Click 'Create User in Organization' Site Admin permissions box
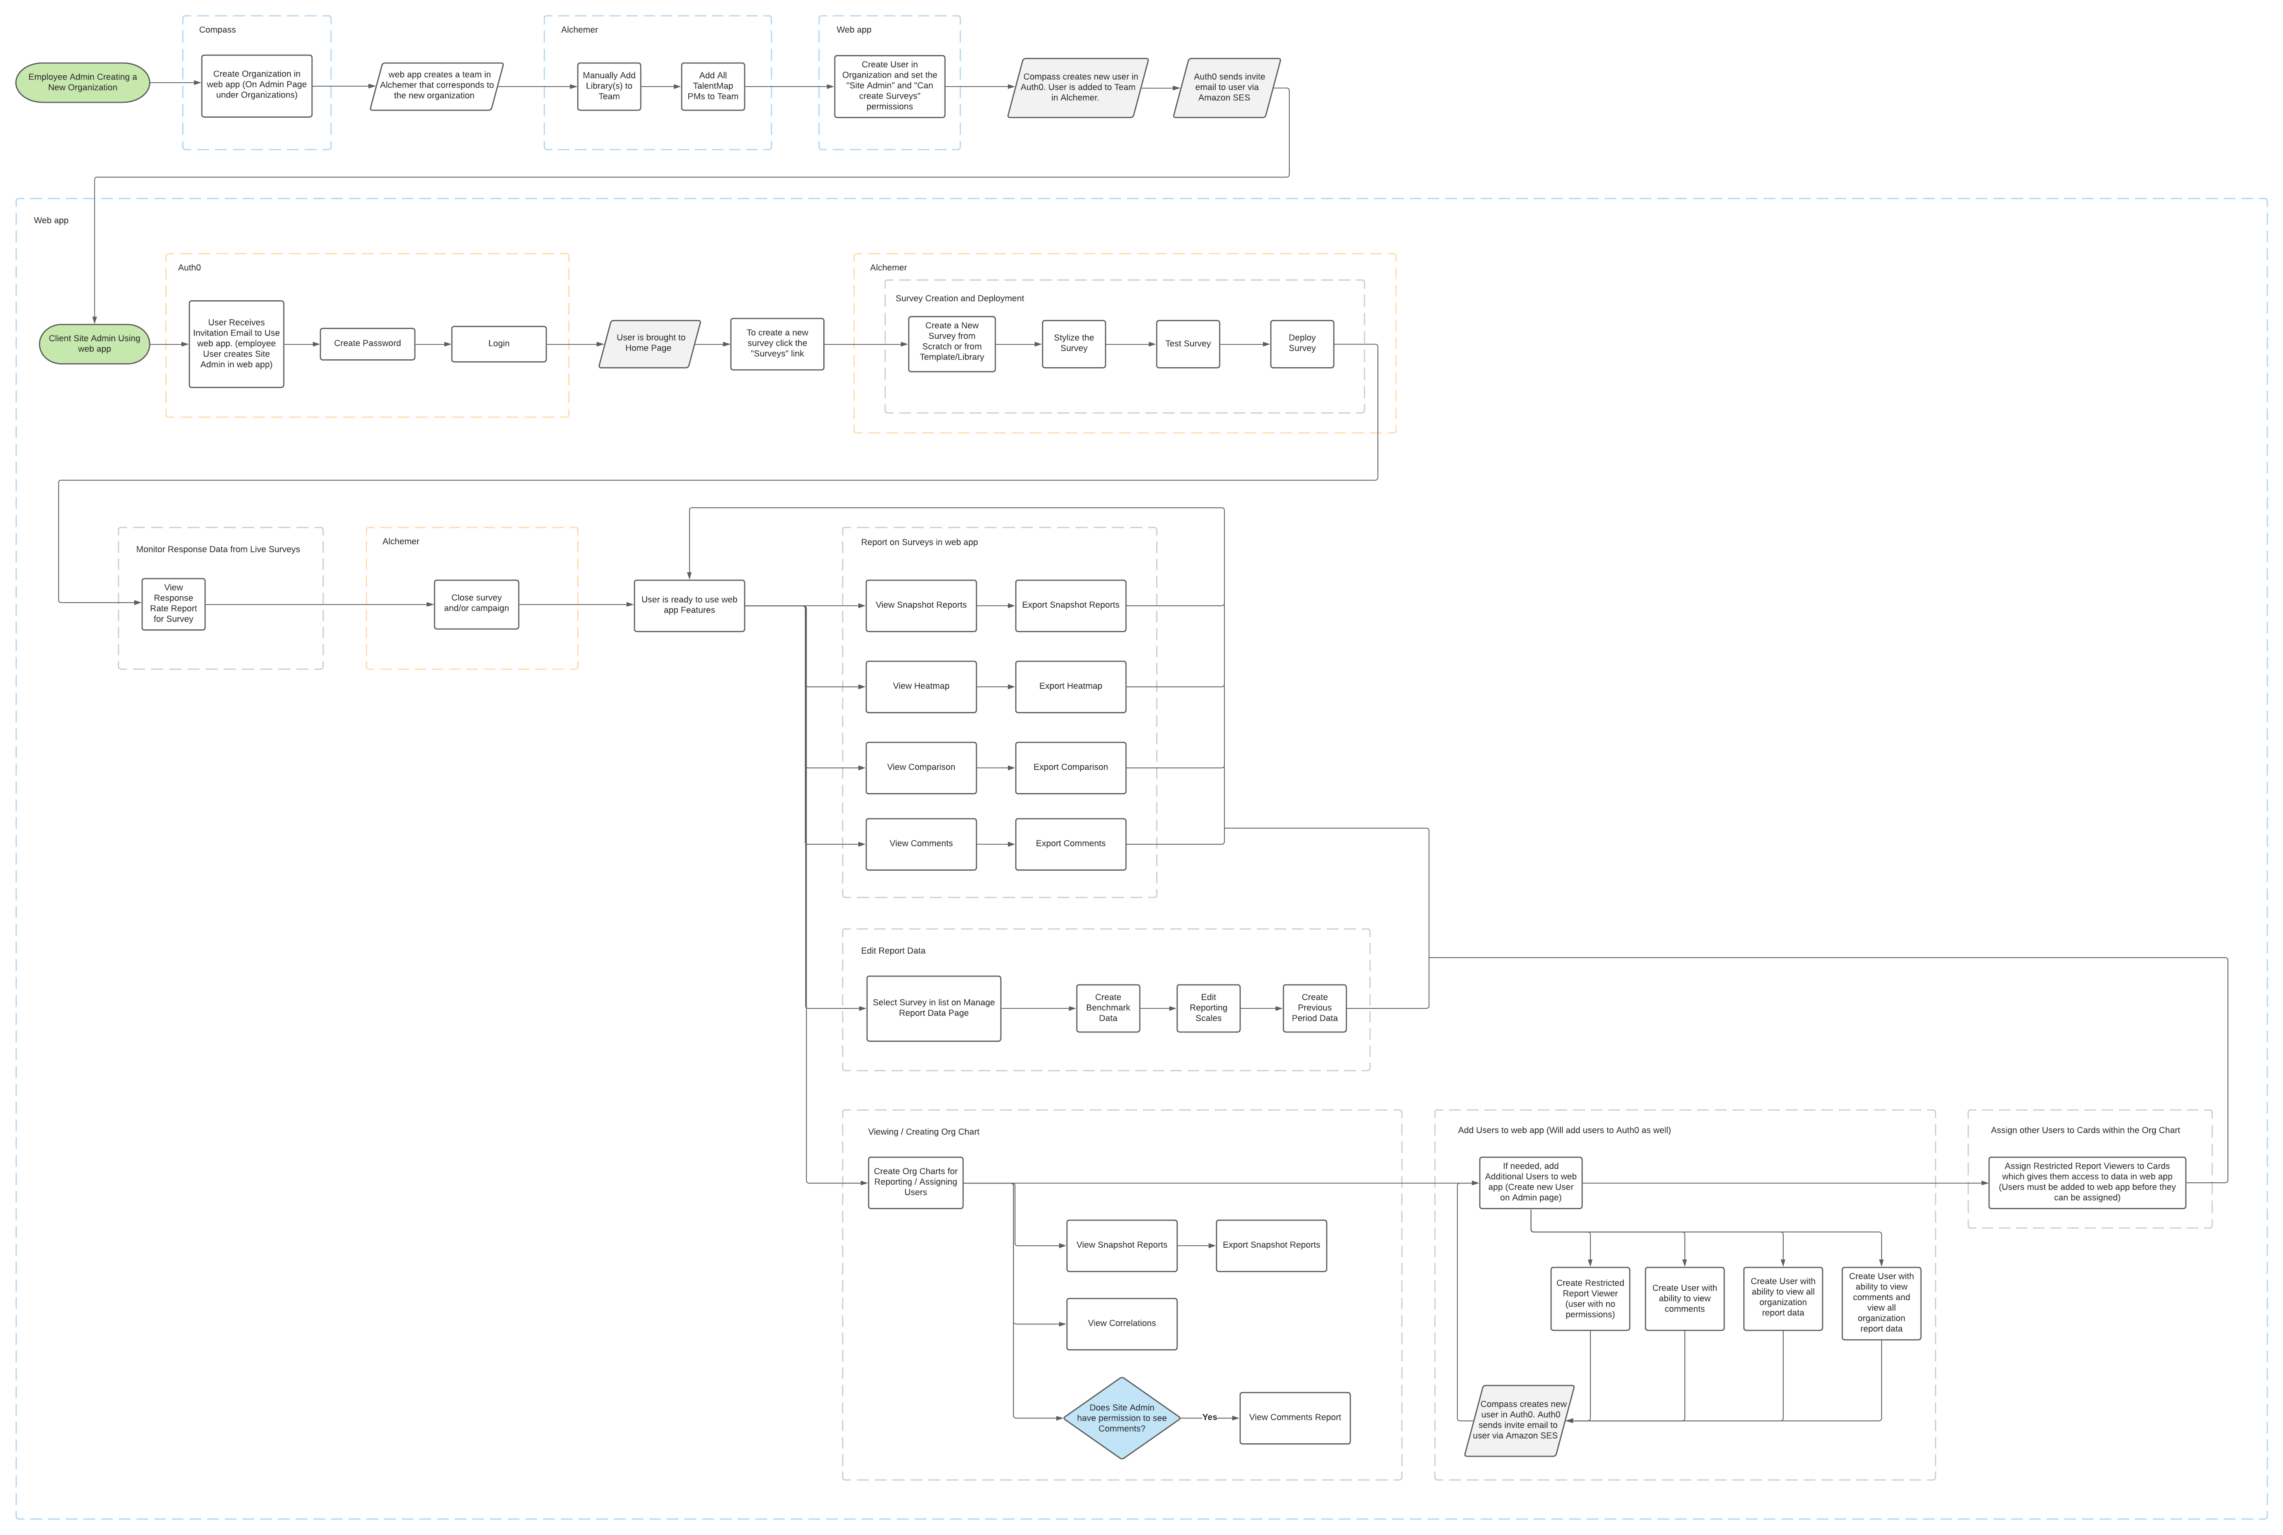 [x=889, y=86]
